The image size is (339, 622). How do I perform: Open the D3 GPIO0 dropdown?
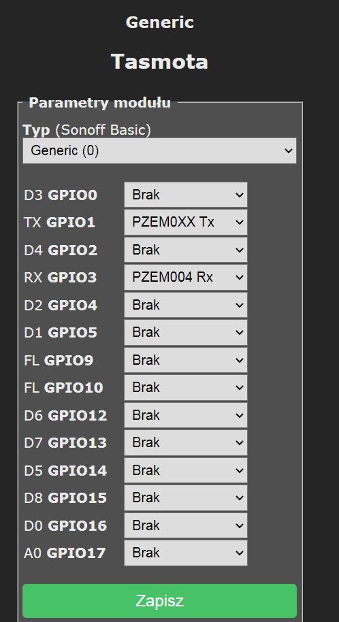(186, 195)
